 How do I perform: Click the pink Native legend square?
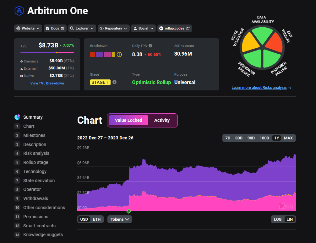click(22, 76)
